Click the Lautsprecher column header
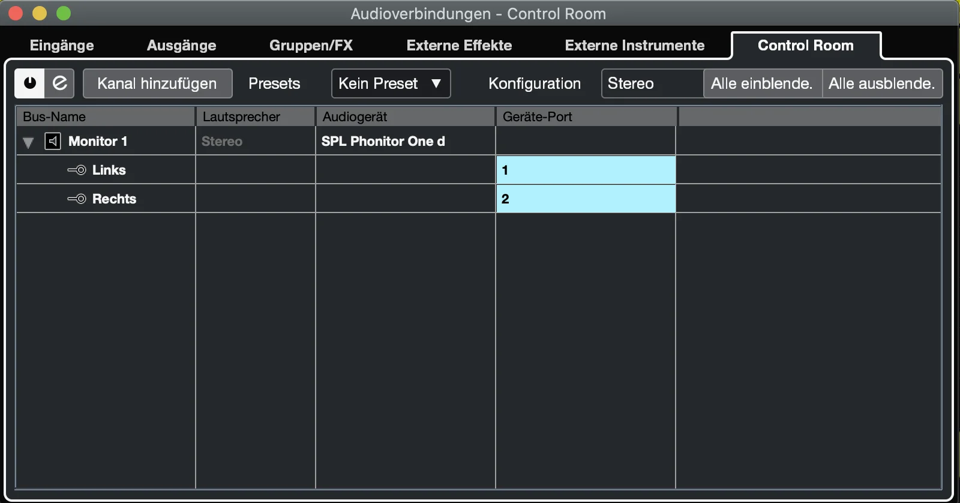This screenshot has width=960, height=503. click(x=256, y=116)
